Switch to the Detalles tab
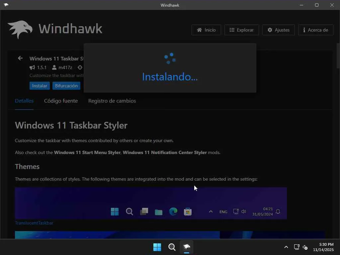 [x=24, y=101]
